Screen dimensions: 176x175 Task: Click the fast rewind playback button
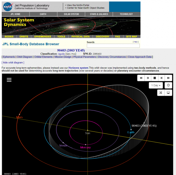click(x=141, y=78)
